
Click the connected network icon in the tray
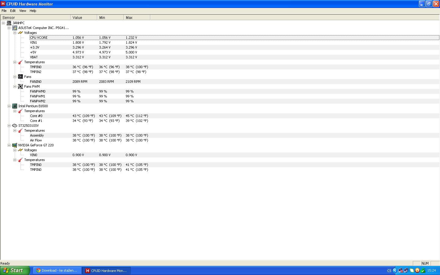pos(406,270)
